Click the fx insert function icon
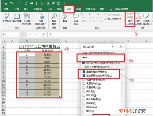Image resolution: width=153 pixels, height=116 pixels. point(43,34)
